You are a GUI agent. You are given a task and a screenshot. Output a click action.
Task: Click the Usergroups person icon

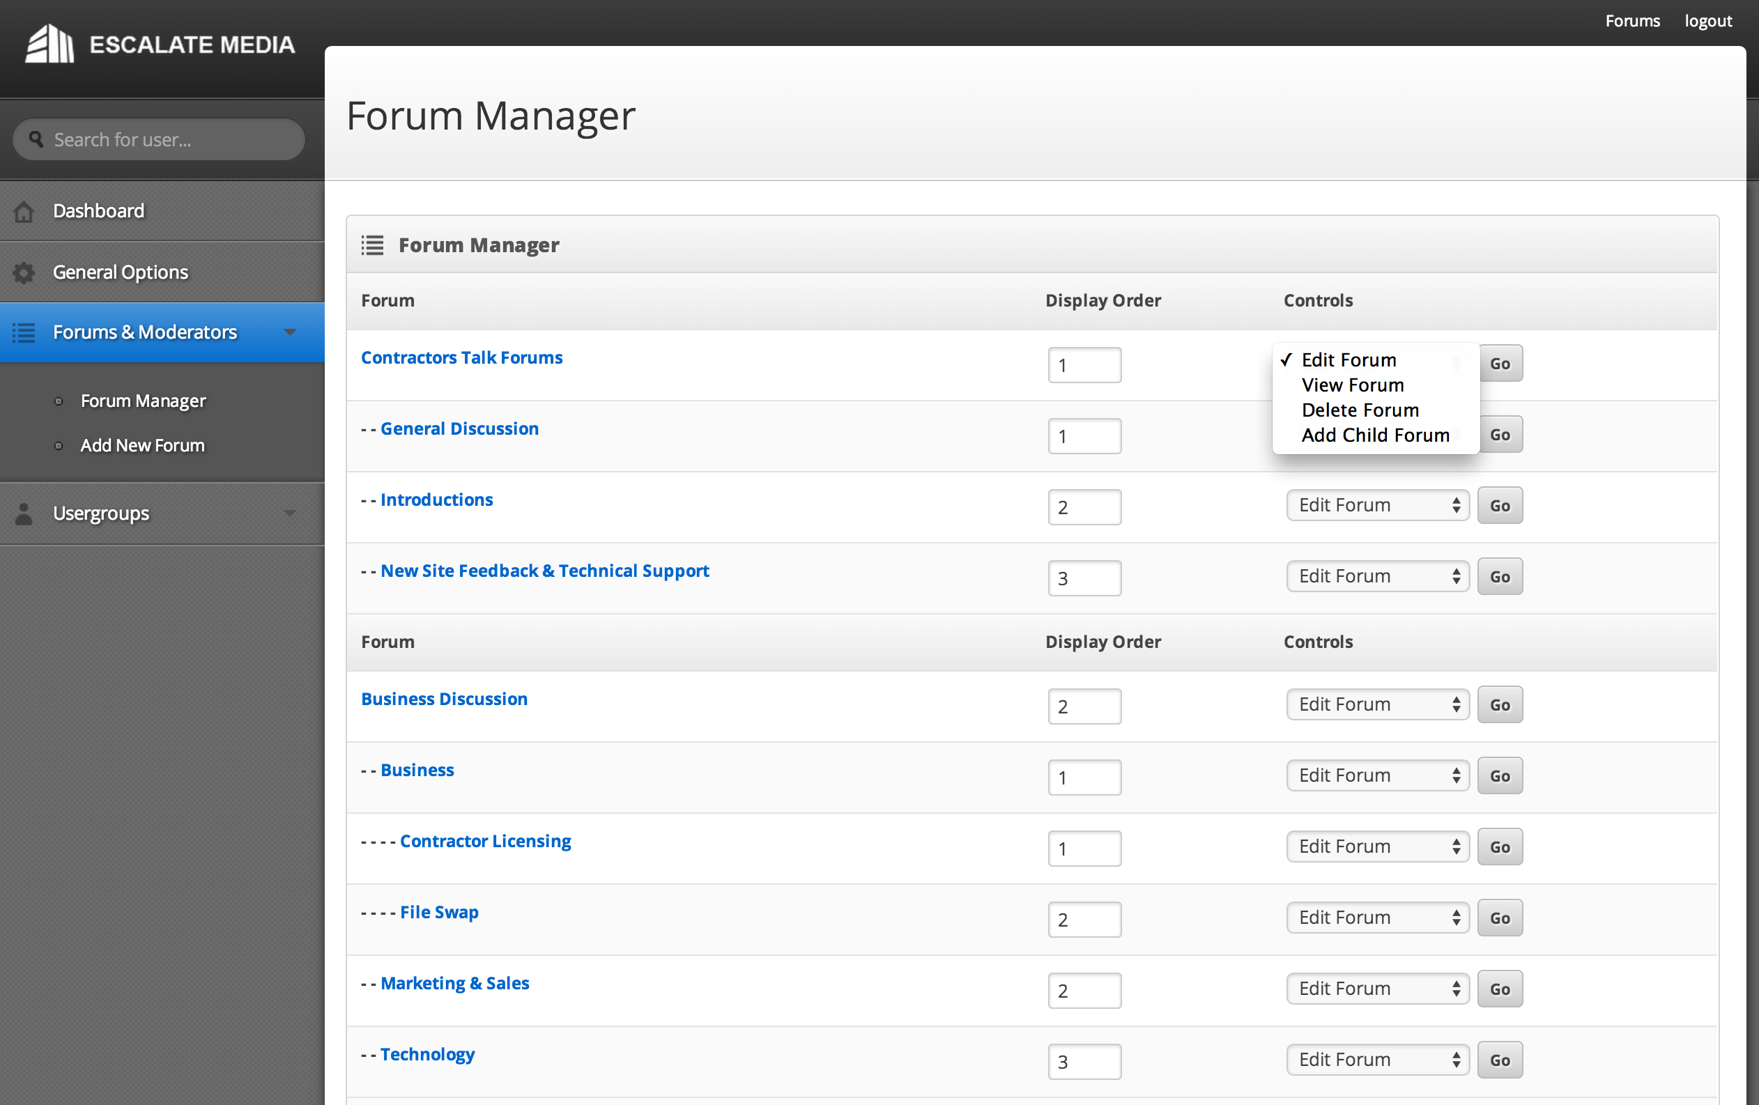point(24,513)
